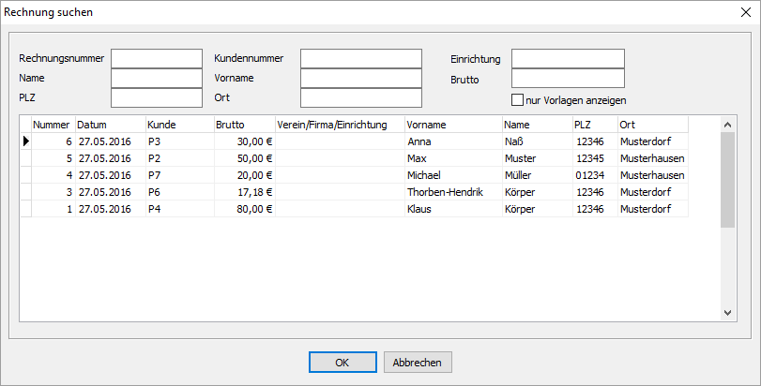Viewport: 761px width, 386px height.
Task: Focus the Einrichtung search field
Action: click(568, 59)
